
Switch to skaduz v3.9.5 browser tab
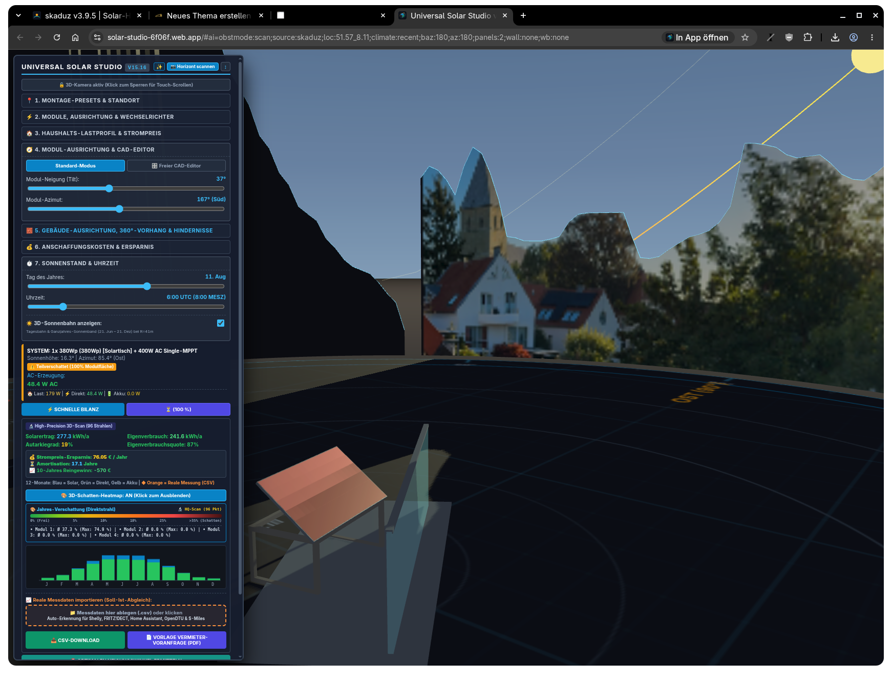click(x=87, y=16)
